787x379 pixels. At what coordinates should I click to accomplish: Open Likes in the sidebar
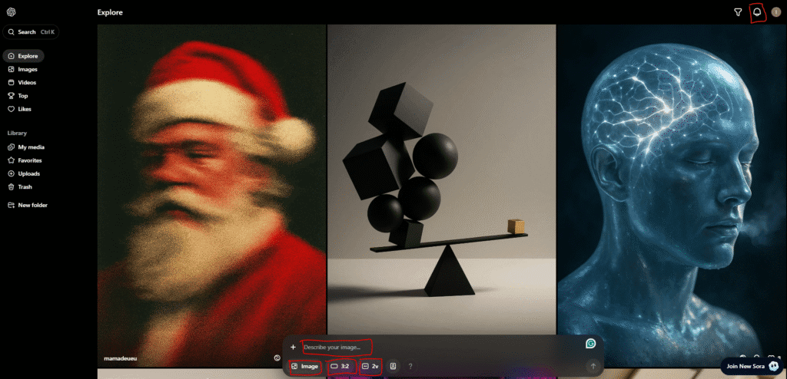[x=25, y=109]
